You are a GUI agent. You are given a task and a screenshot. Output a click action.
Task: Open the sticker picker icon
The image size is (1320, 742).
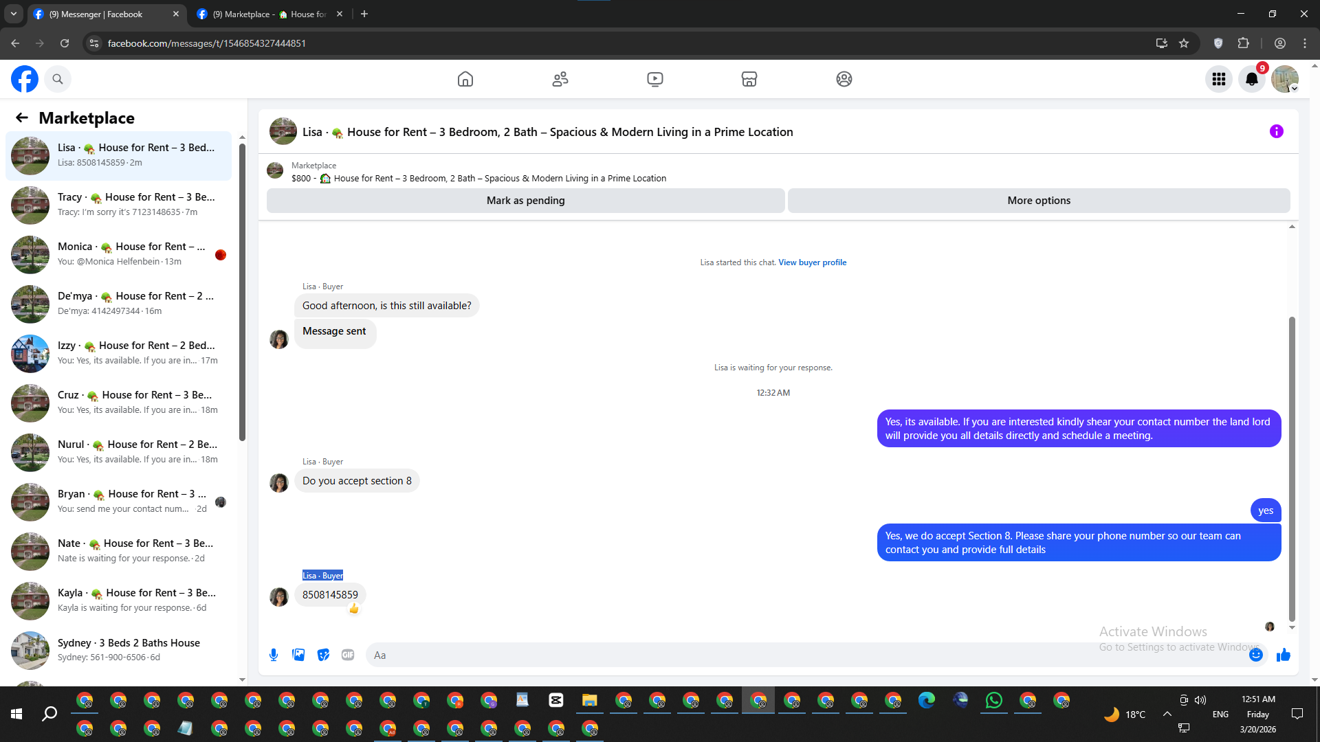(x=323, y=655)
